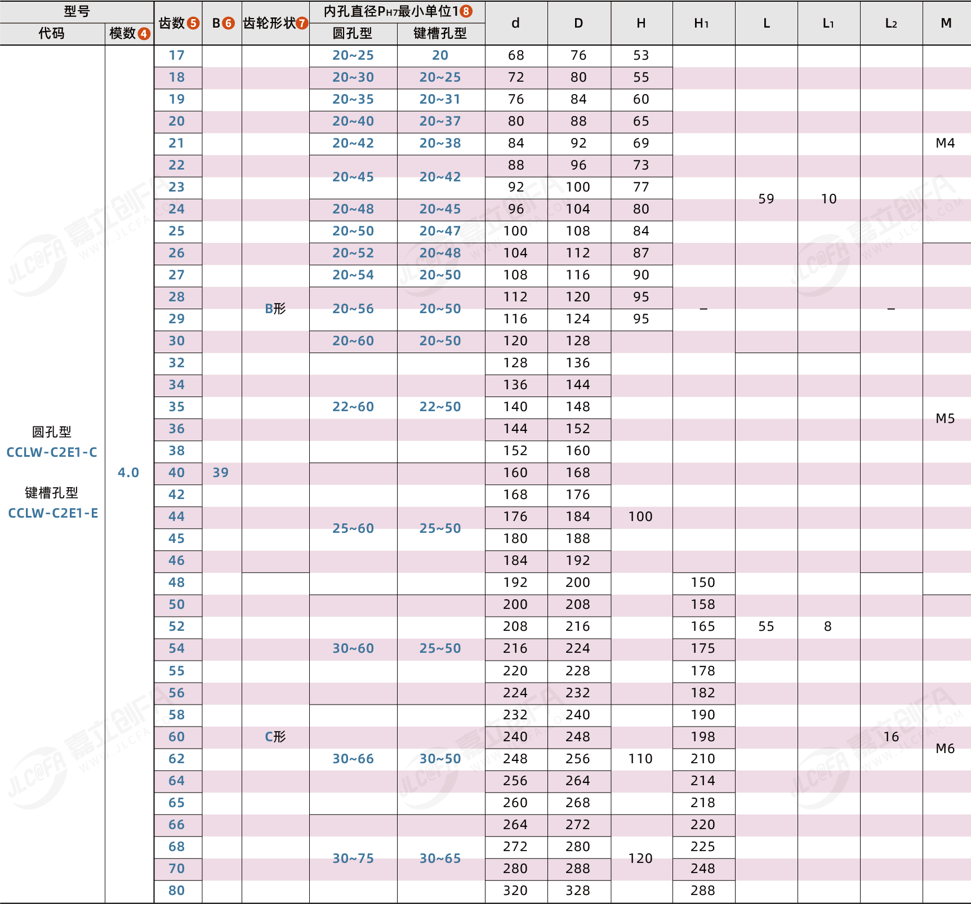
Task: Choose keyway bore range 30~50
Action: [x=440, y=759]
